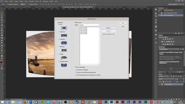185x104 pixels.
Task: Select file _MG_5145.dng in source list
Action: 84,34
